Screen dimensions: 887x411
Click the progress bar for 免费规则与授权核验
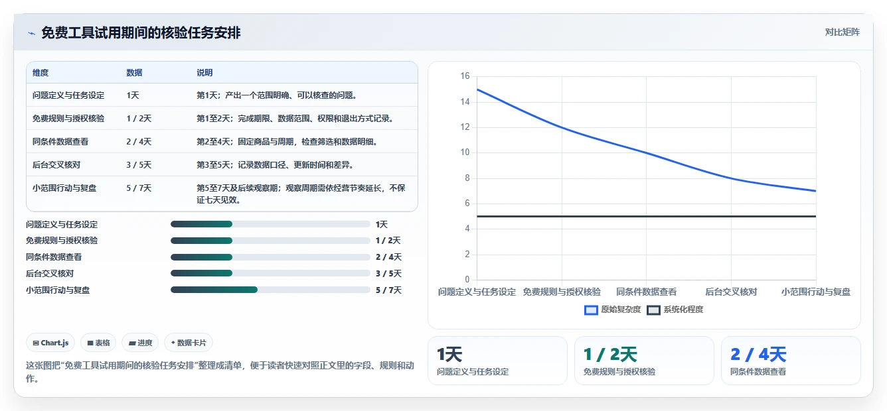click(x=270, y=241)
